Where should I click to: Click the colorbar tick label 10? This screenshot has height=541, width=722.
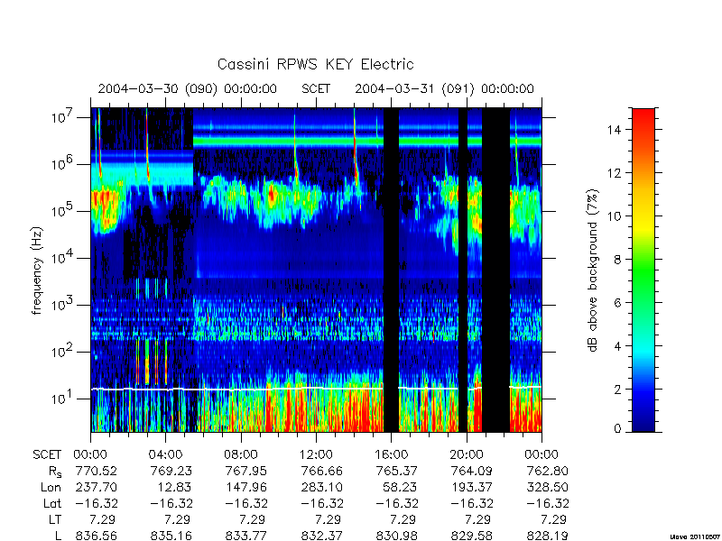click(x=614, y=216)
